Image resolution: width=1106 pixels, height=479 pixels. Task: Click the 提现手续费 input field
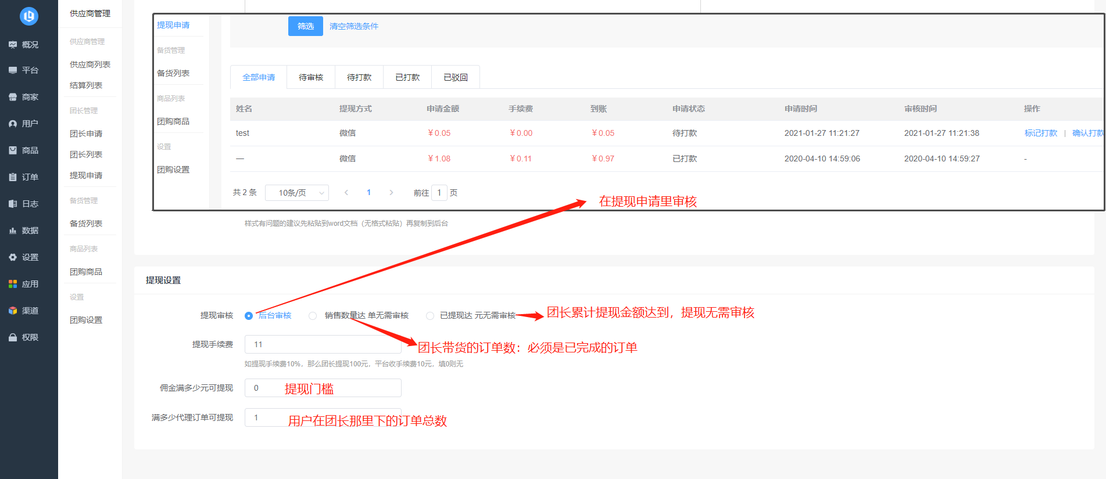tap(323, 344)
